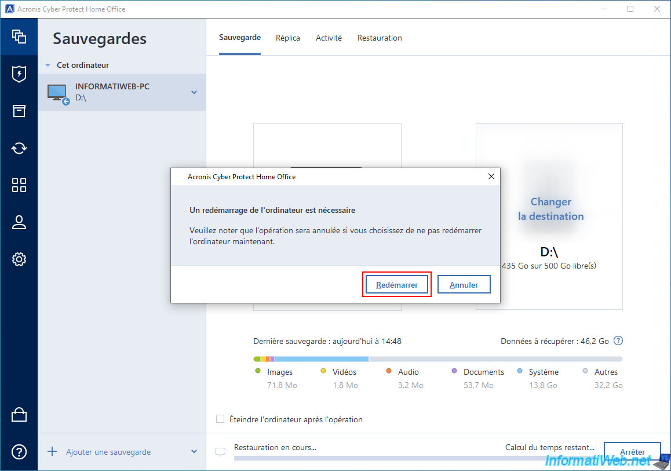Click the '71,8 Mo' Images size value
Image resolution: width=671 pixels, height=471 pixels.
pos(282,385)
